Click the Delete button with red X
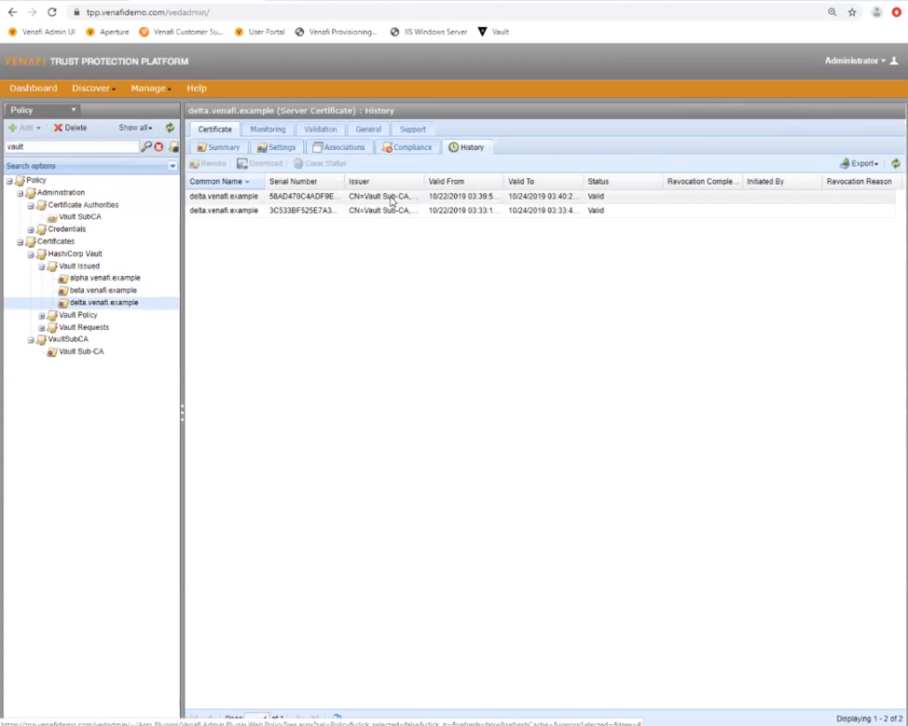 (x=70, y=128)
